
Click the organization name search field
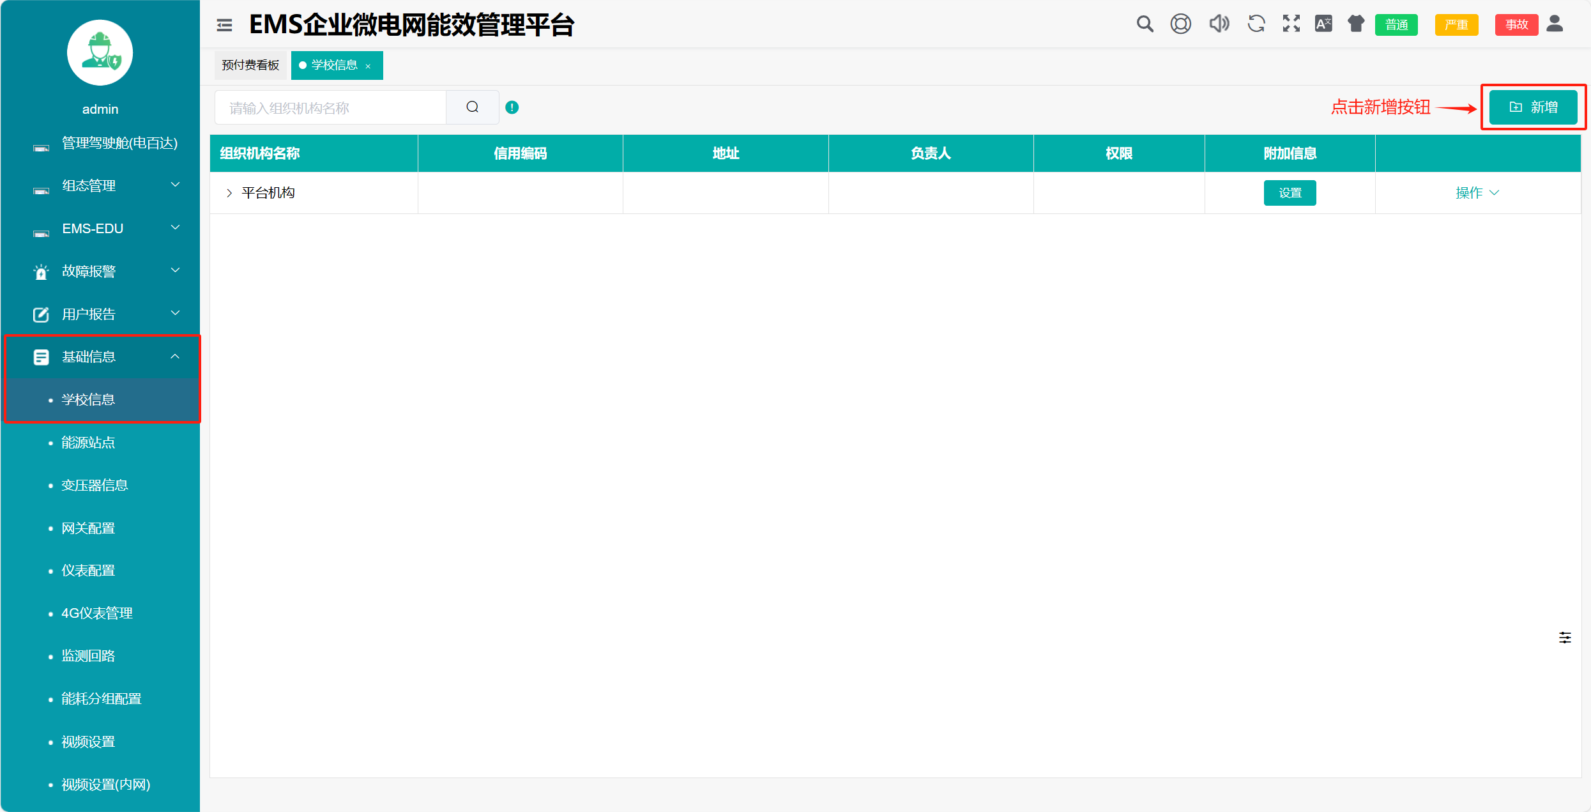[x=330, y=108]
